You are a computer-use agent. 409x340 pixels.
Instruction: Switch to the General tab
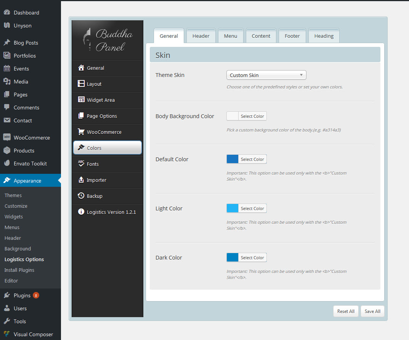tap(169, 36)
